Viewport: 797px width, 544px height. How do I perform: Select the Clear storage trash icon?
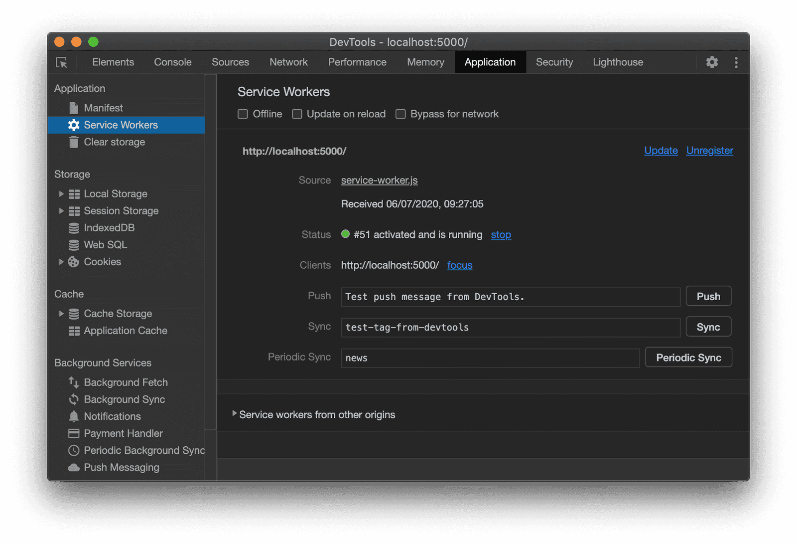[x=74, y=142]
